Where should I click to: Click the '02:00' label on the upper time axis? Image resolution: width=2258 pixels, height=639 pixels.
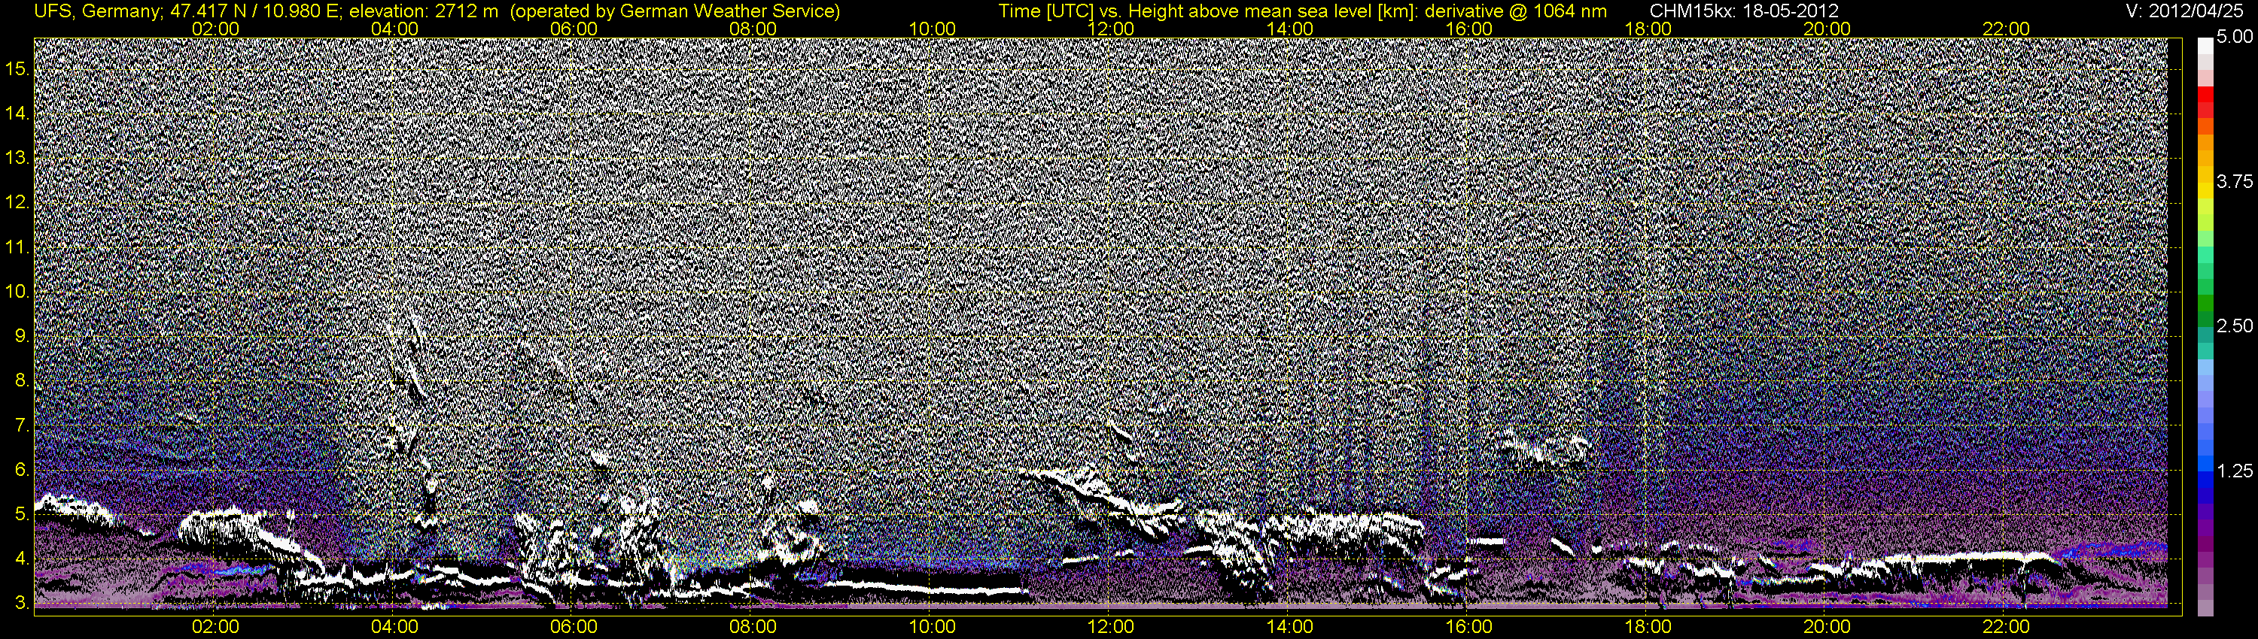215,29
